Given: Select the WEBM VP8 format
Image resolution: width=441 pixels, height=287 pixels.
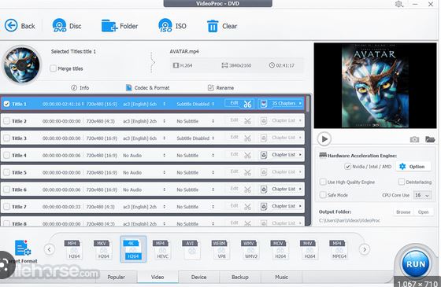Looking at the screenshot, I should pos(221,249).
